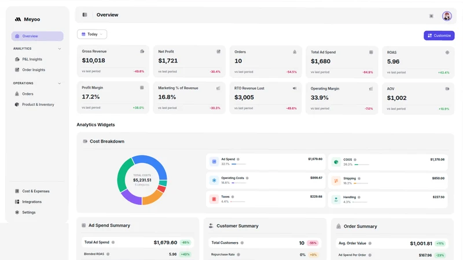Image resolution: width=463 pixels, height=260 pixels.
Task: Click the orange donut chart segment
Action: click(x=152, y=198)
